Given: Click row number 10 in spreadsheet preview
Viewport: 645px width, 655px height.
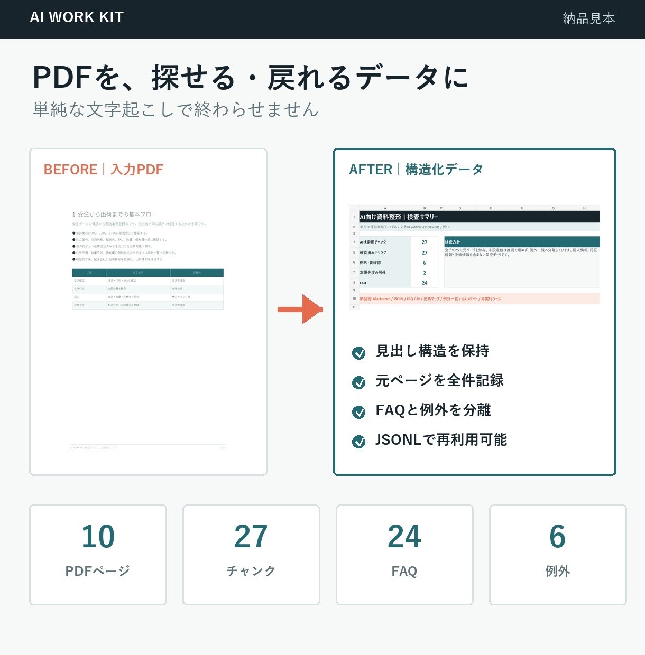Looking at the screenshot, I should [354, 298].
